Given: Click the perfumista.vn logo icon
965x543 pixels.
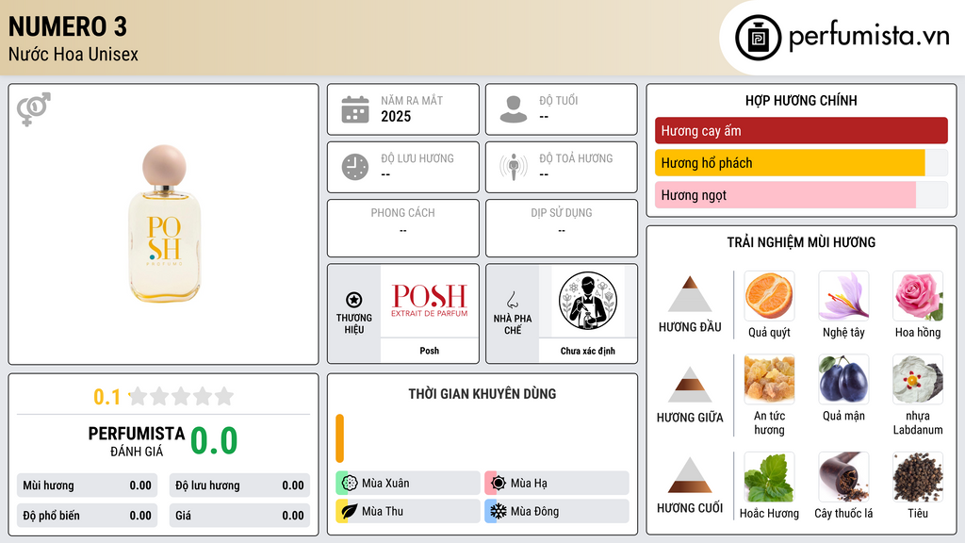Looking at the screenshot, I should point(758,38).
